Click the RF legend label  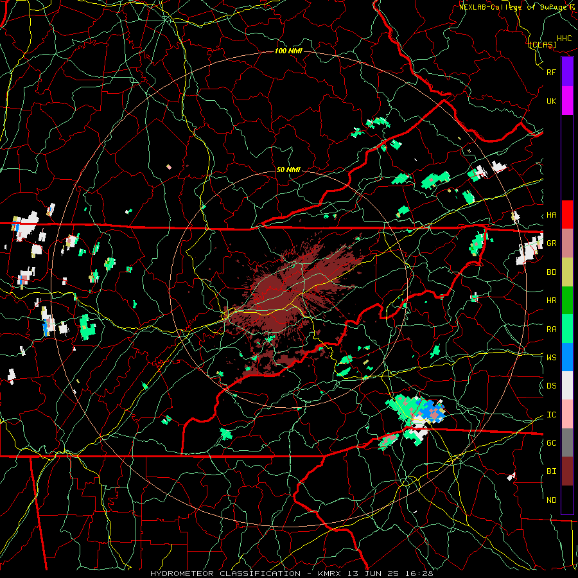click(x=551, y=72)
